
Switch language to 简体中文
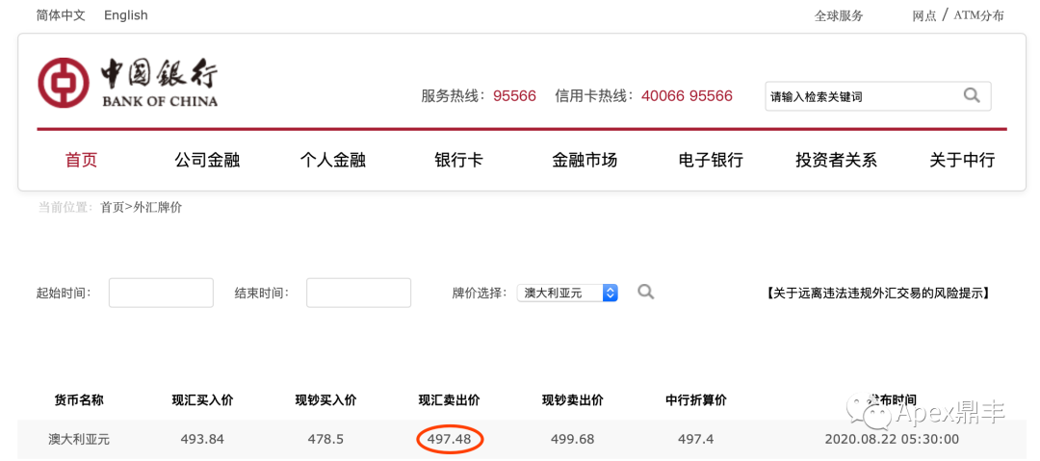tap(61, 15)
